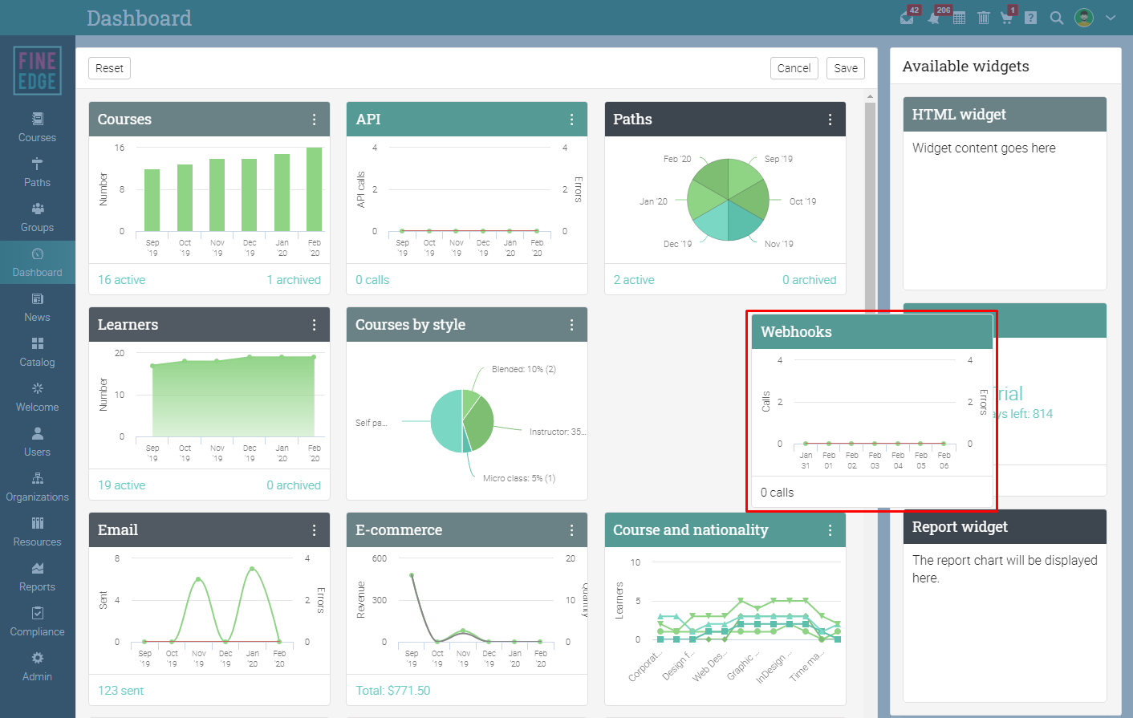Open the calendar icon in header
Screen dimensions: 1133x718
[x=959, y=18]
